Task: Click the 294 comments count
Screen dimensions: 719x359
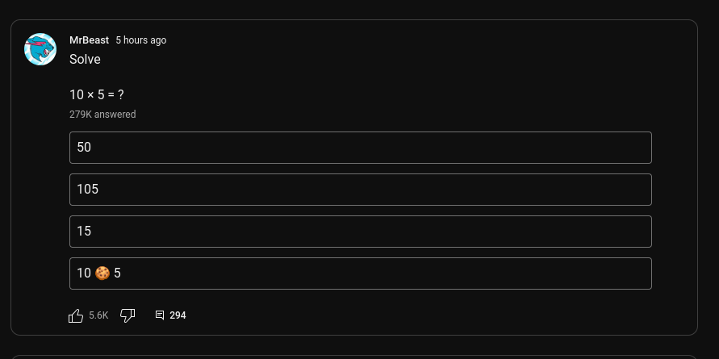Action: (x=178, y=315)
